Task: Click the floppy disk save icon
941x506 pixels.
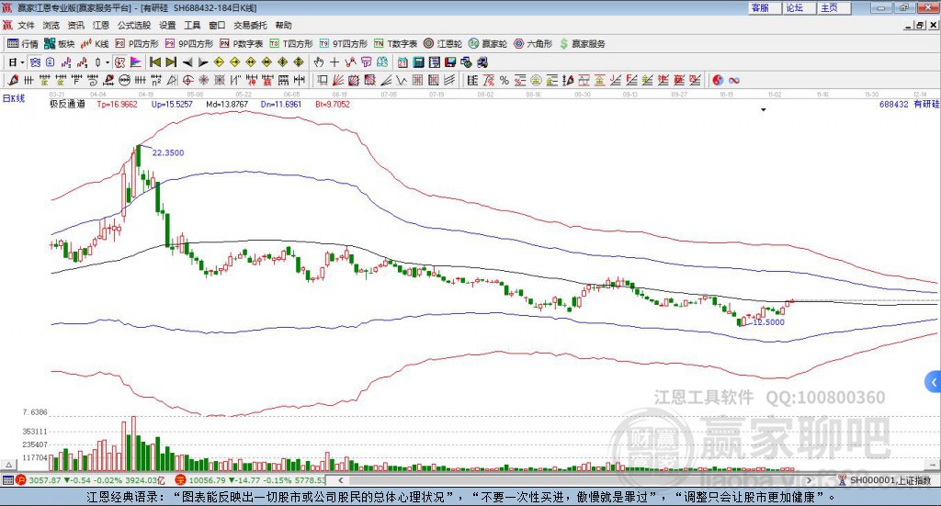Action: 450,62
